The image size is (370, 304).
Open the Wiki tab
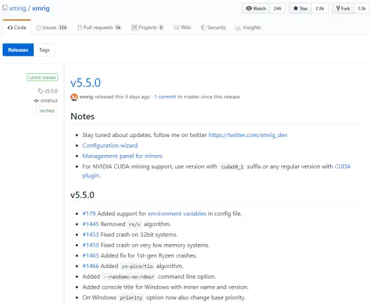pos(183,27)
